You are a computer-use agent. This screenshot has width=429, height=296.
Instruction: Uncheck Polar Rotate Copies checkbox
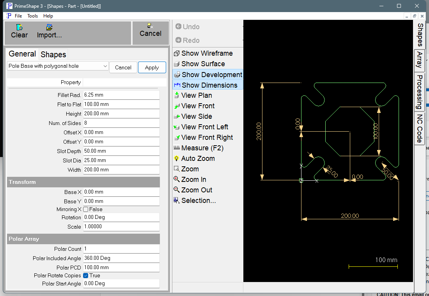86,275
